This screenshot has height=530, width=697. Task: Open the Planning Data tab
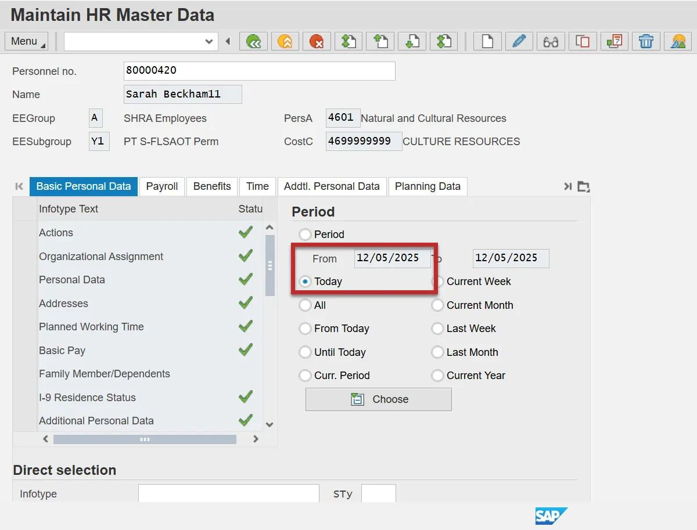427,186
